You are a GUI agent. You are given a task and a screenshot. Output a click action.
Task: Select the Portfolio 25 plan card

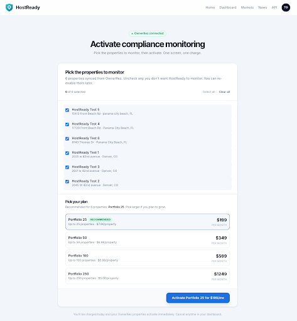[x=148, y=222]
